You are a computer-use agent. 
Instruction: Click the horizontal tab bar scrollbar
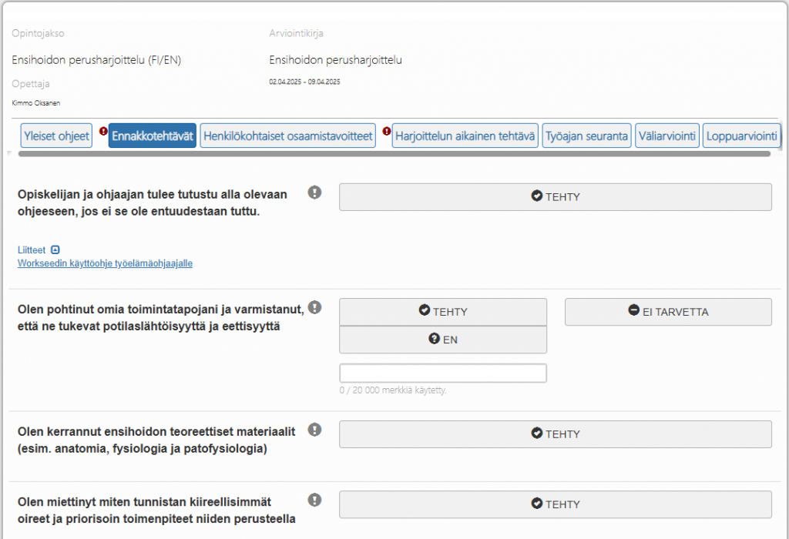pos(393,154)
